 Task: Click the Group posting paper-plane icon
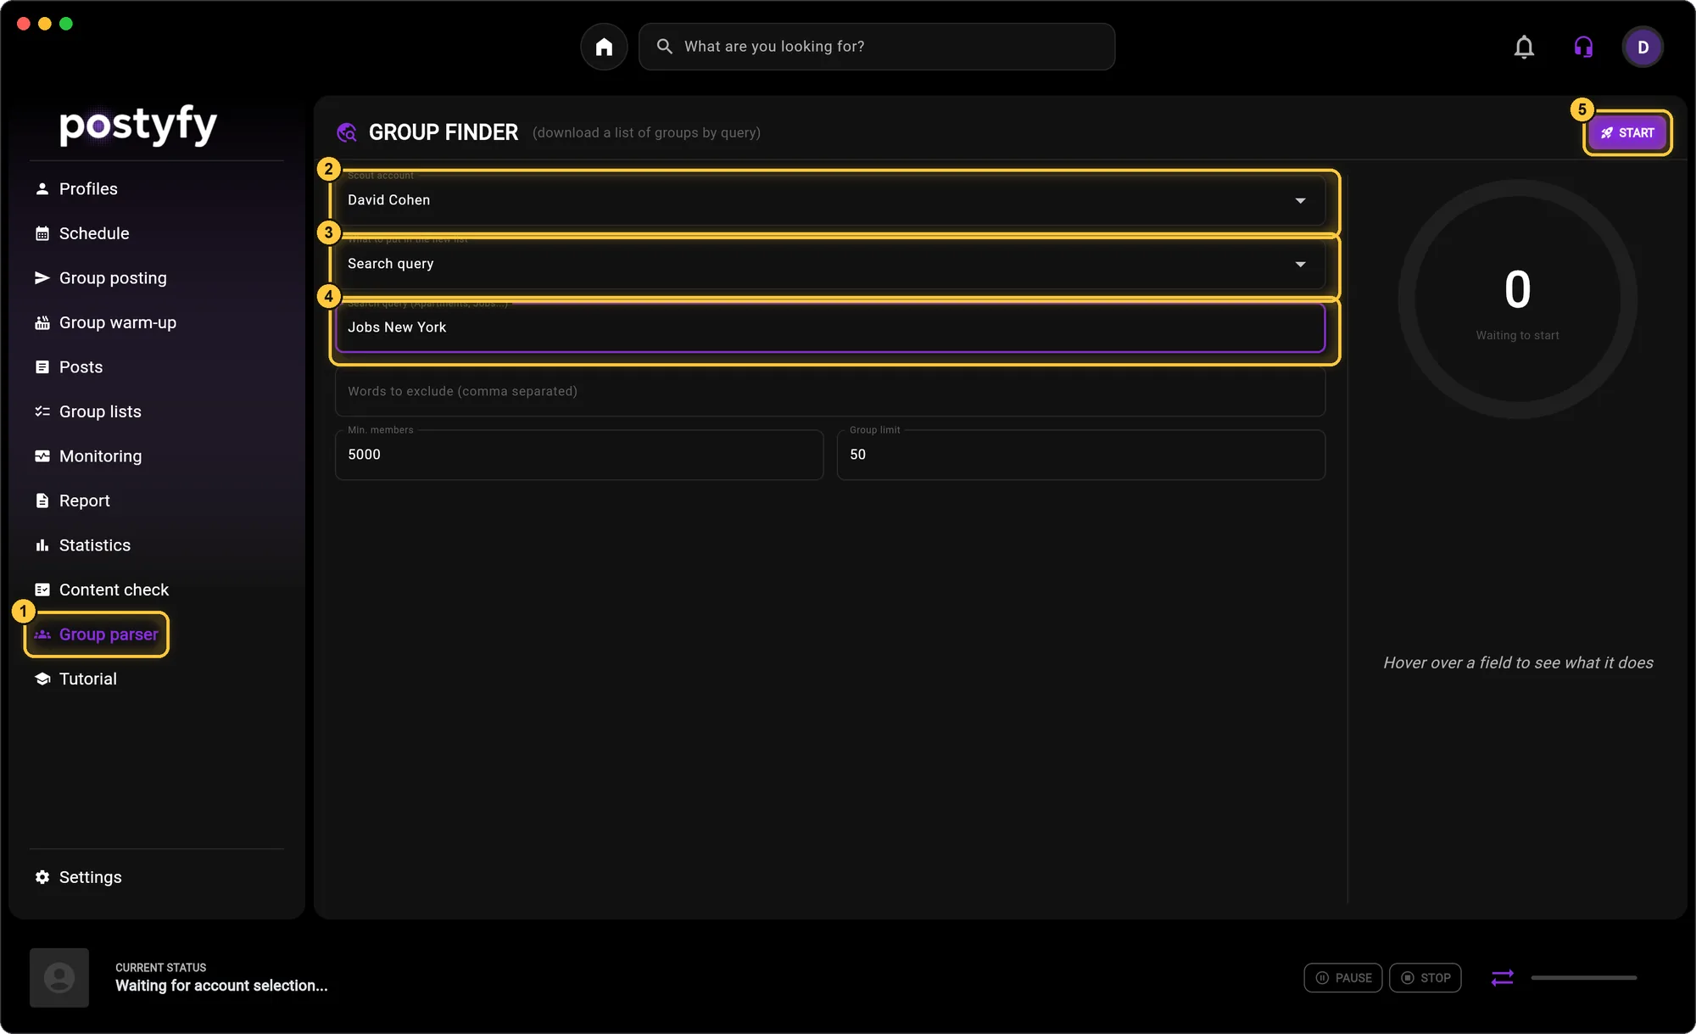(x=42, y=278)
